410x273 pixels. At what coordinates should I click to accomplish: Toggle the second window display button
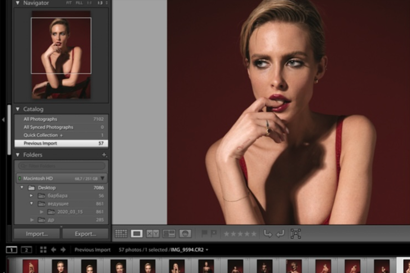coord(26,250)
